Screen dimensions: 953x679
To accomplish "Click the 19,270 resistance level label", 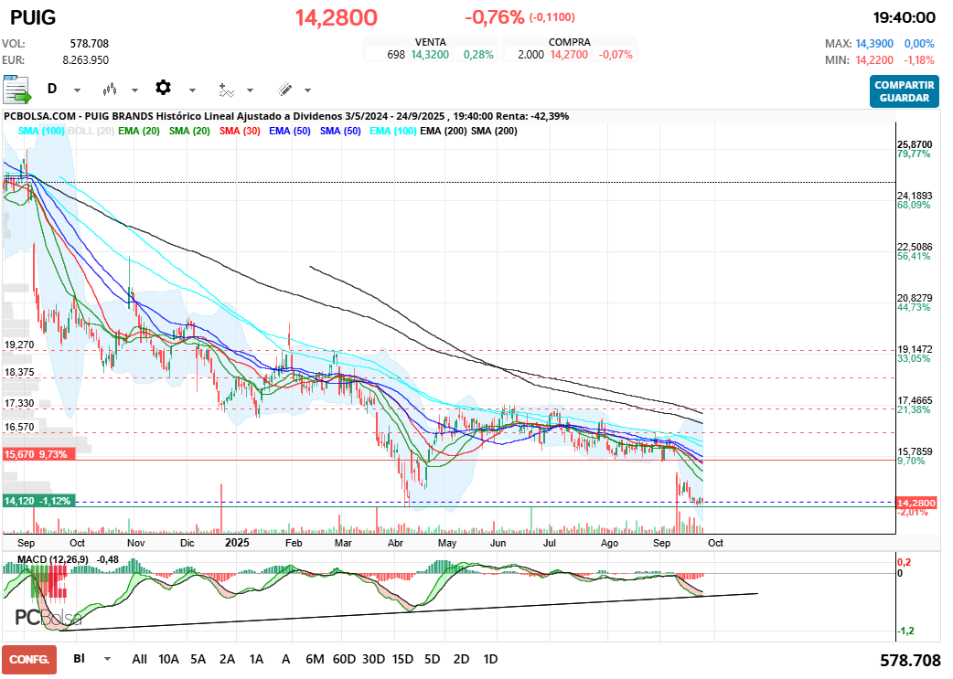I will [x=19, y=345].
